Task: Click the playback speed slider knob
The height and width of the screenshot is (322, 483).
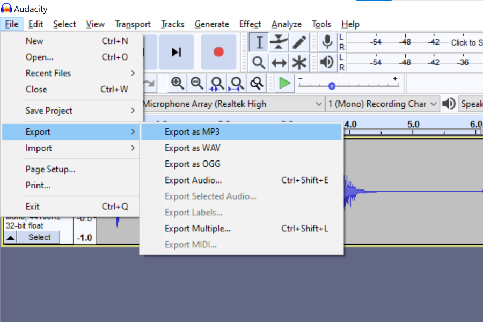Action: point(332,86)
